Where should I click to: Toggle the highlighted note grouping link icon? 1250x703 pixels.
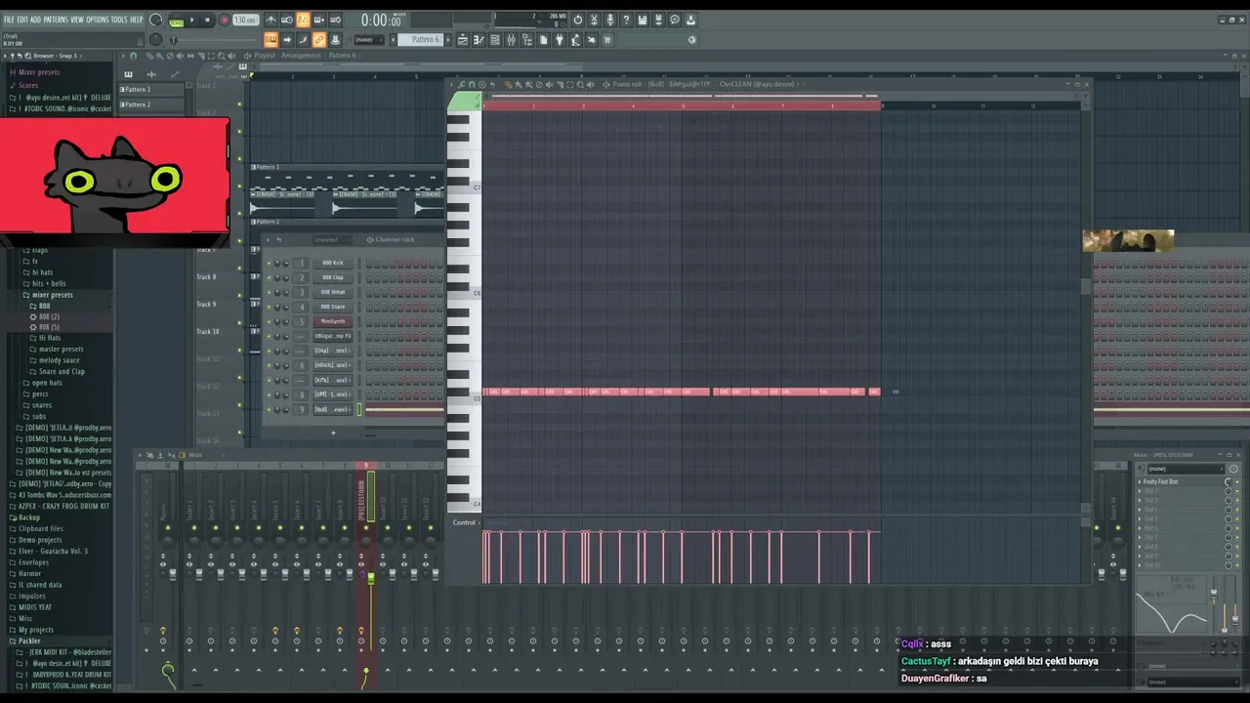(x=319, y=39)
